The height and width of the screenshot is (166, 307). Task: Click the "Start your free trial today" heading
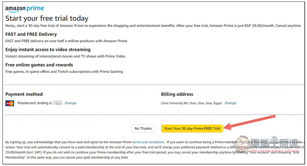click(47, 18)
